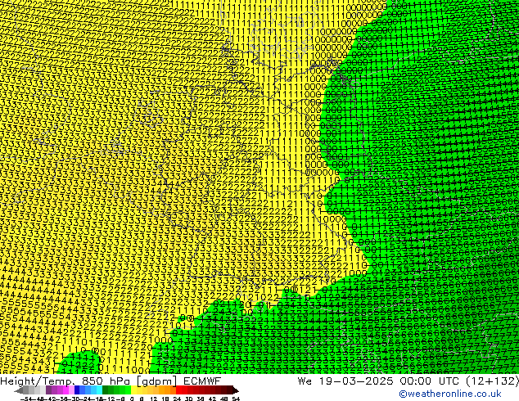Viewport: 519px width, 401px height.
Task: Click the "12" label under the color scale
Action: pyautogui.click(x=154, y=399)
